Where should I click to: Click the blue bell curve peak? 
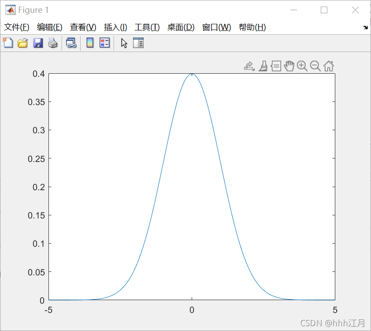point(192,74)
